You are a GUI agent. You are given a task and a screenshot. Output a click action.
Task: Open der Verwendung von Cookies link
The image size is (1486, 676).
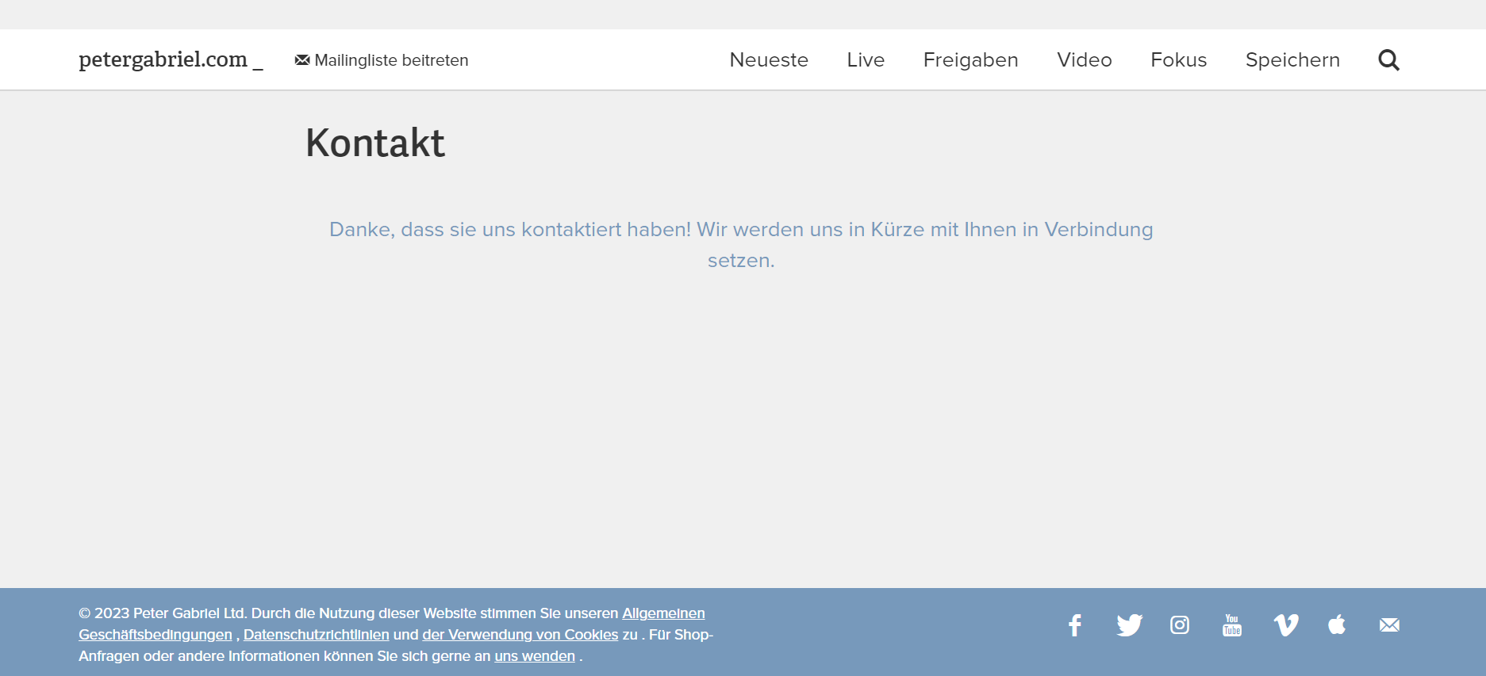520,635
